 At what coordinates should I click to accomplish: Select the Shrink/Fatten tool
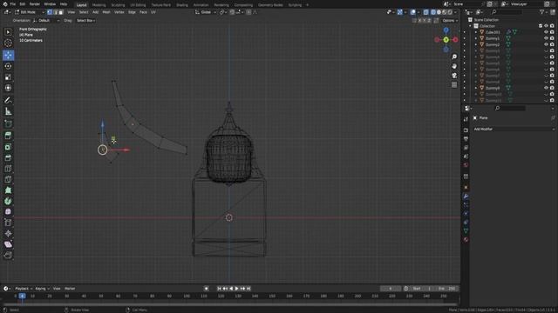click(8, 234)
